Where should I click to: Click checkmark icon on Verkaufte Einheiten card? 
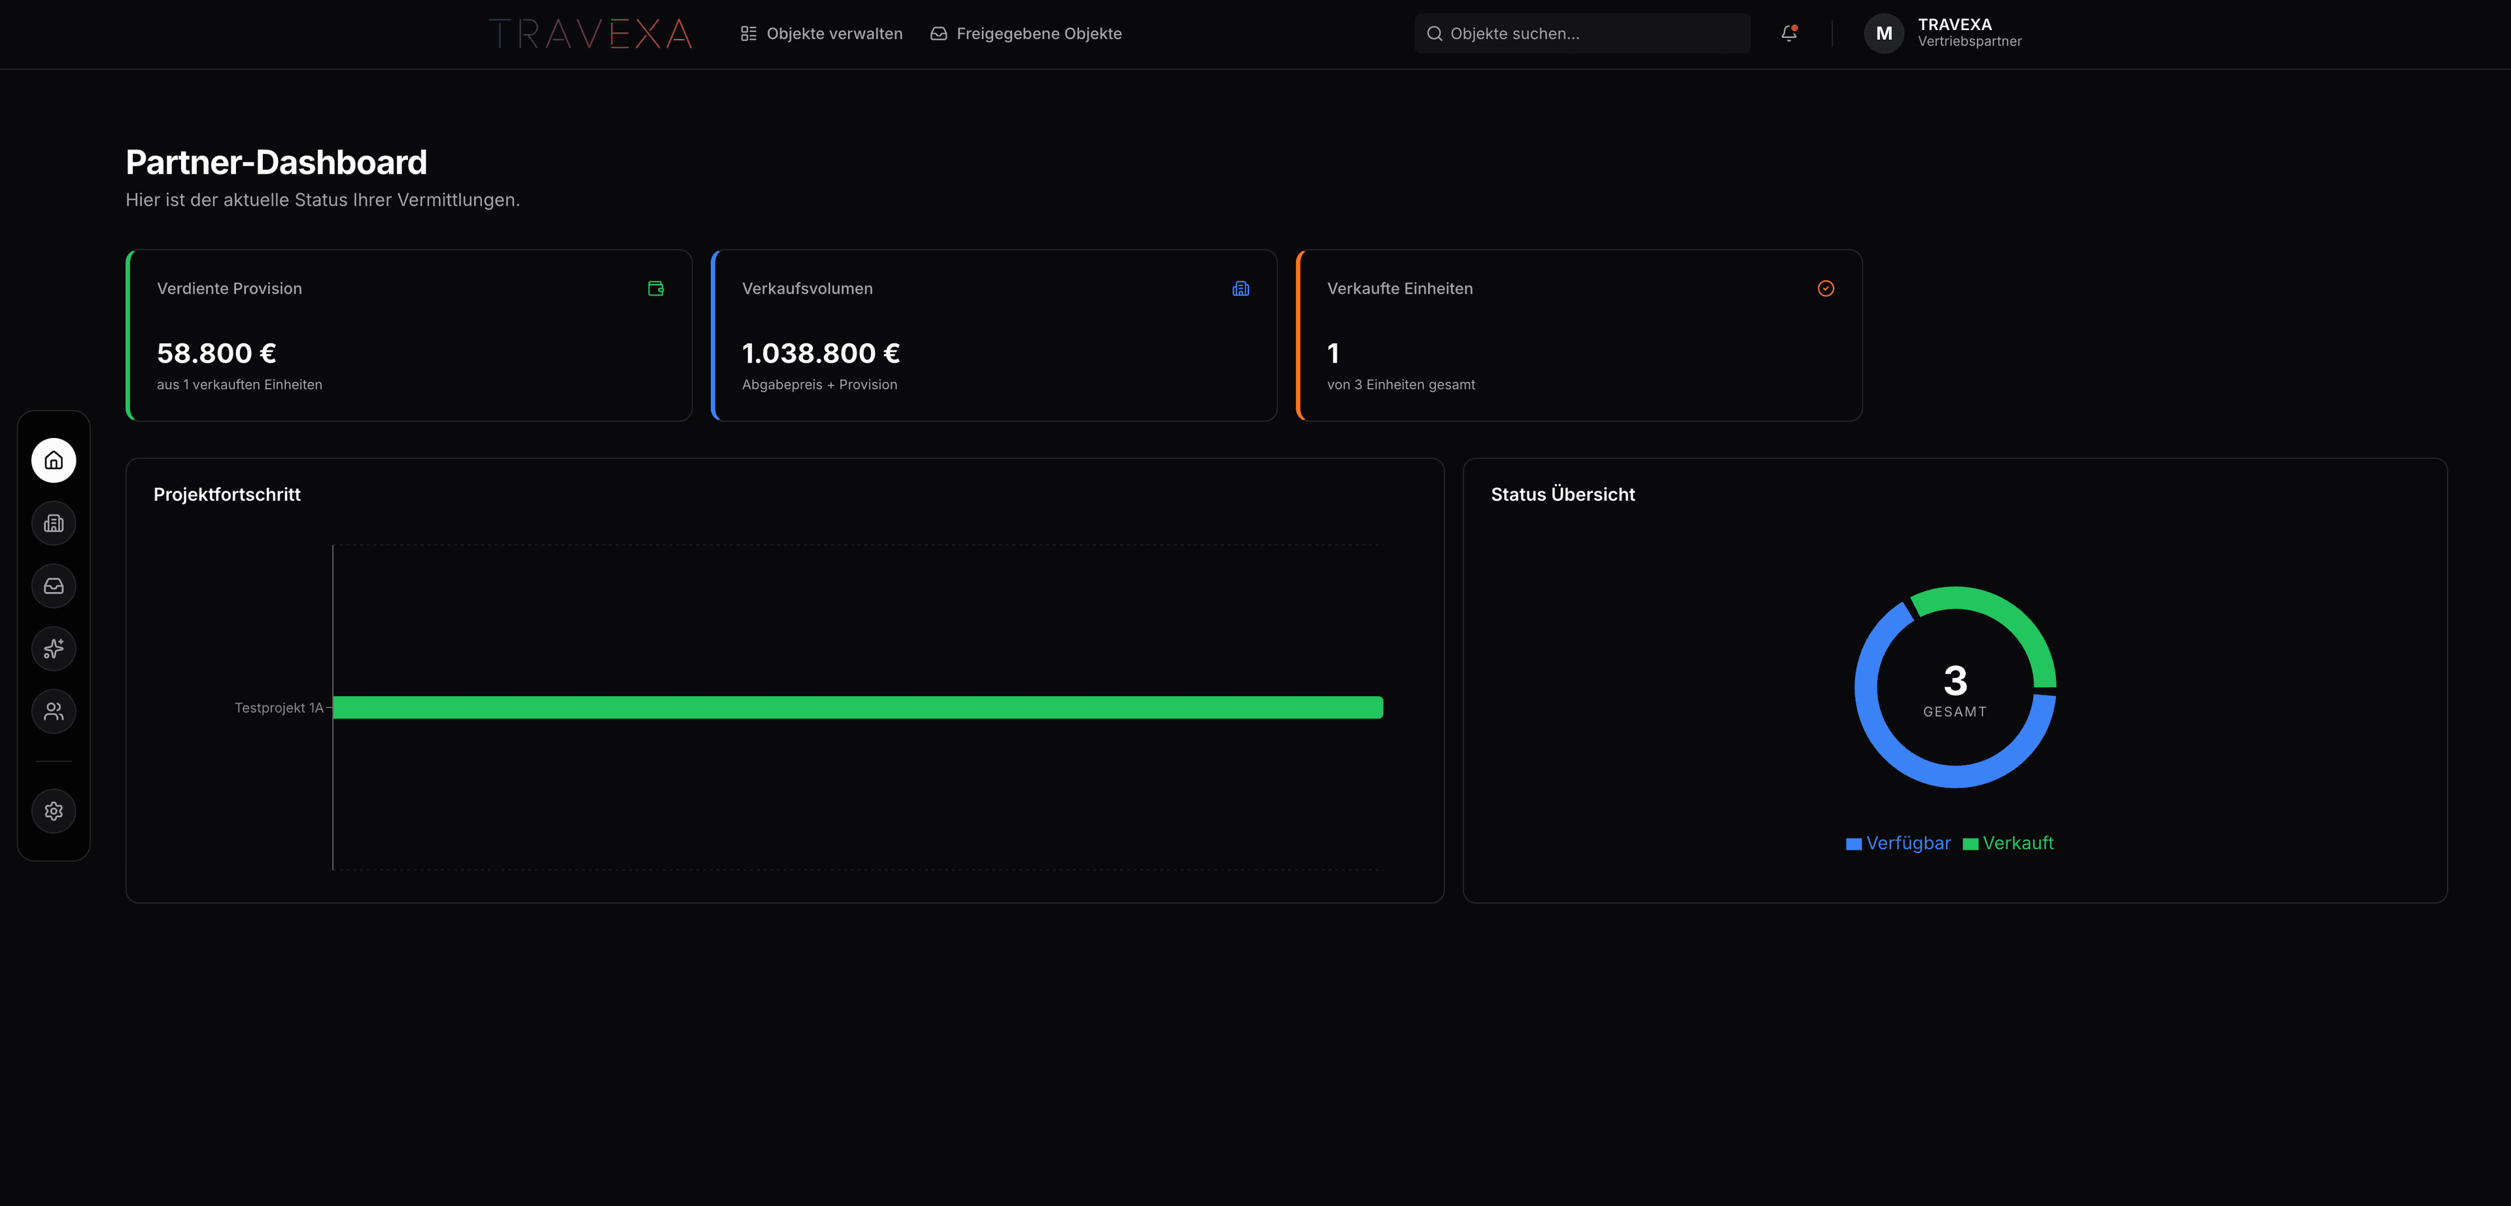pos(1826,288)
